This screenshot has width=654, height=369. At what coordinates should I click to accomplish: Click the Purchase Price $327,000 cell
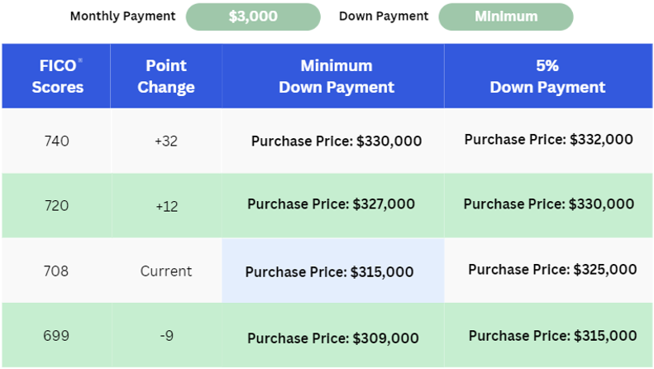point(331,204)
